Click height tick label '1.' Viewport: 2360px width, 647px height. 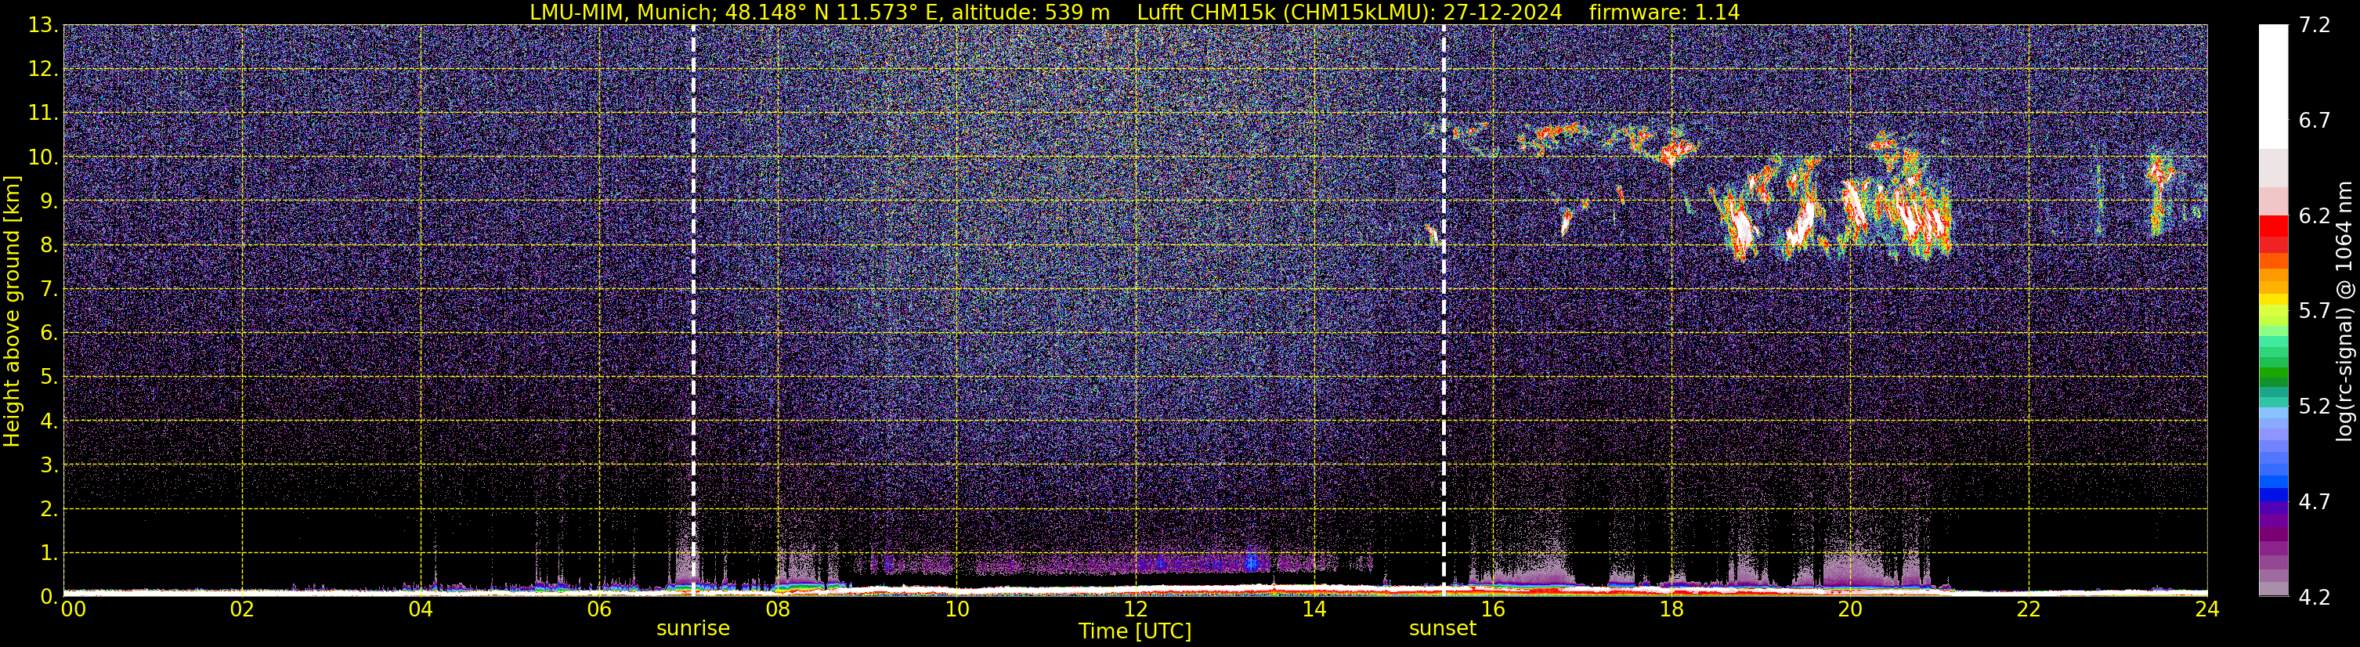[49, 554]
